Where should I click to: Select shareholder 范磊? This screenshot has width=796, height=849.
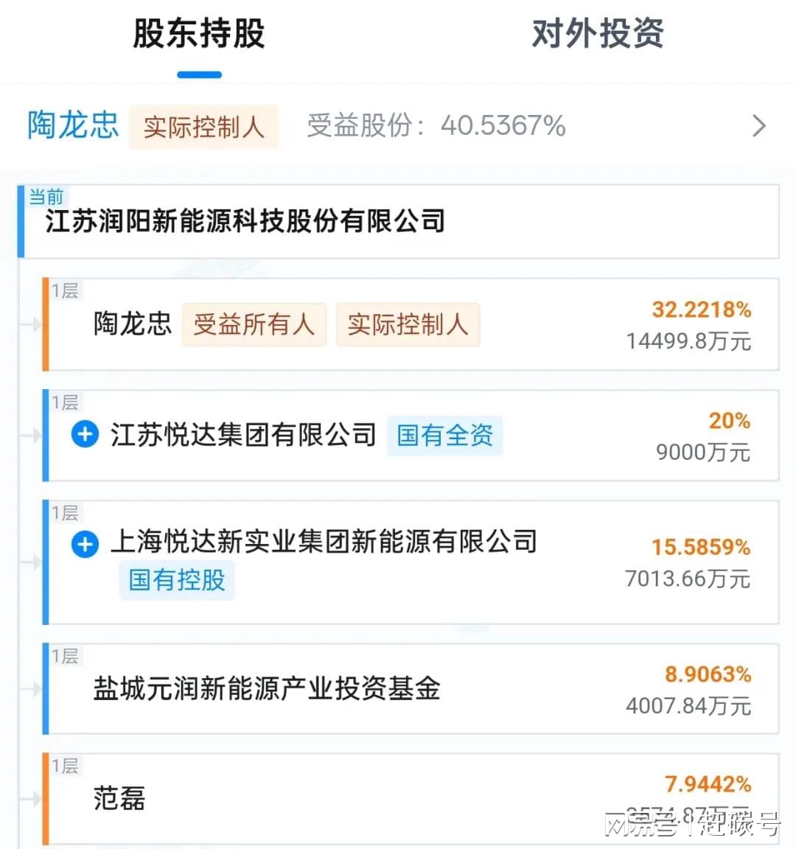(x=119, y=799)
